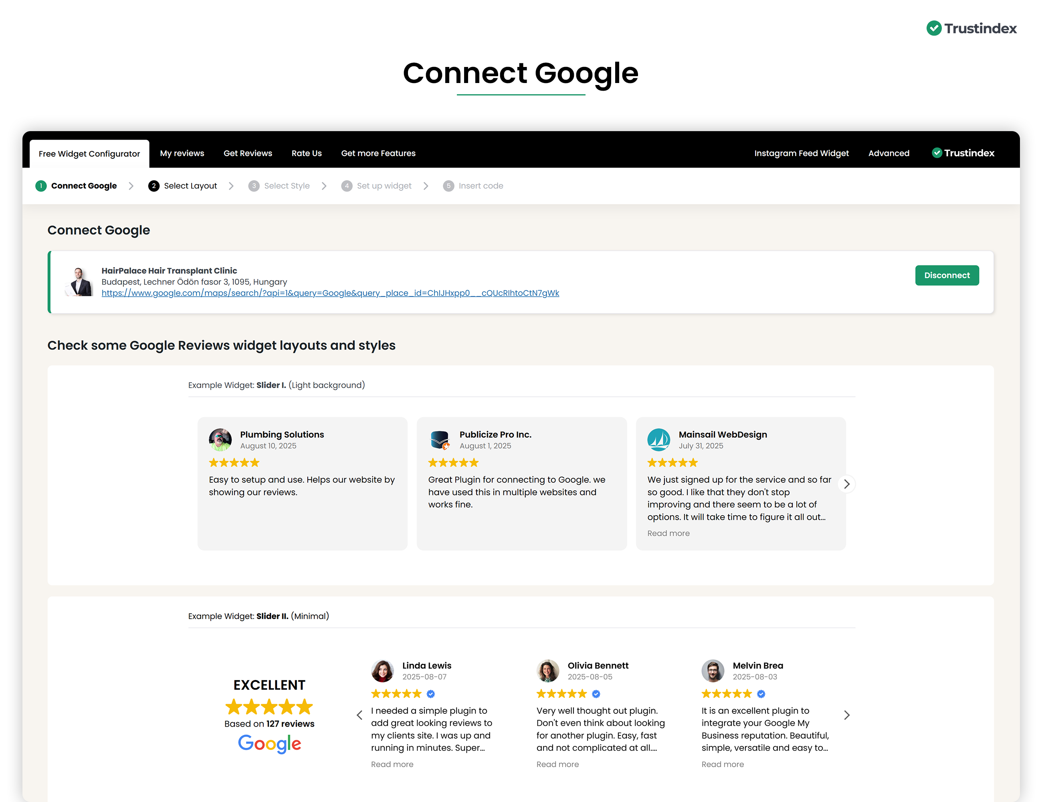Click the Publicize Pro Inc. avatar icon

(x=439, y=439)
